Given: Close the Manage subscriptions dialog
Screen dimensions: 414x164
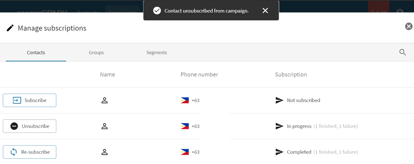Looking at the screenshot, I should point(408,26).
